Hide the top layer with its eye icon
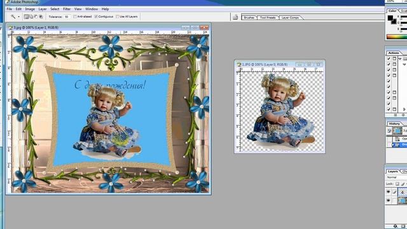Screen dimensions: 407x229 click(x=389, y=192)
